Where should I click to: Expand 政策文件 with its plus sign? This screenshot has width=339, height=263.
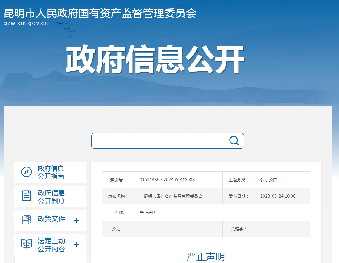click(77, 221)
